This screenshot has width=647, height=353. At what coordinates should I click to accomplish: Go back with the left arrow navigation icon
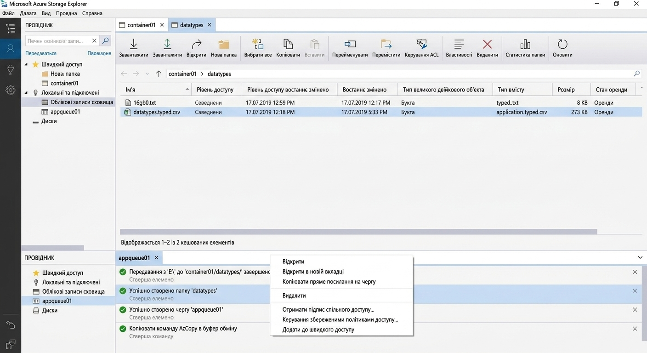(x=124, y=74)
